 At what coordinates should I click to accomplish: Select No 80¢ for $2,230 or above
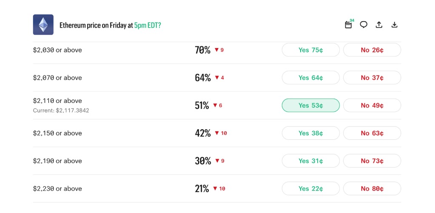point(372,188)
